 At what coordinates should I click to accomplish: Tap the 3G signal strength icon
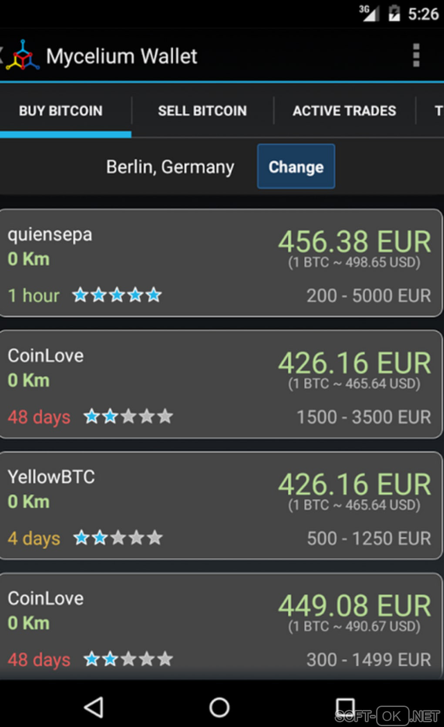[x=369, y=13]
